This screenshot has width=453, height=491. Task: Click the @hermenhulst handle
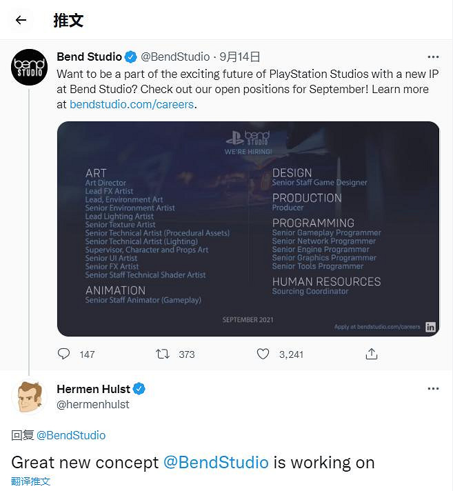pyautogui.click(x=92, y=404)
